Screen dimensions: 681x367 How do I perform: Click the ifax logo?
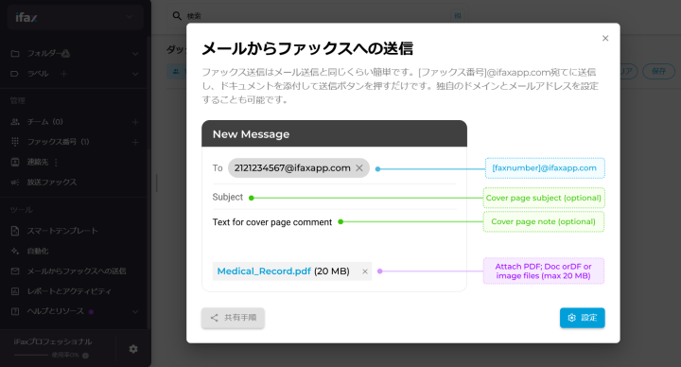26,17
